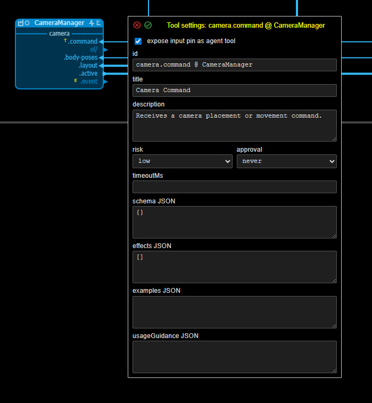Click the ol/ pin label

(94, 50)
